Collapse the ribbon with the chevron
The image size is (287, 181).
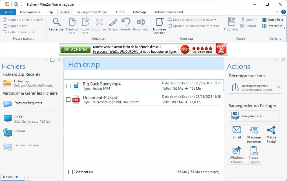277,12
